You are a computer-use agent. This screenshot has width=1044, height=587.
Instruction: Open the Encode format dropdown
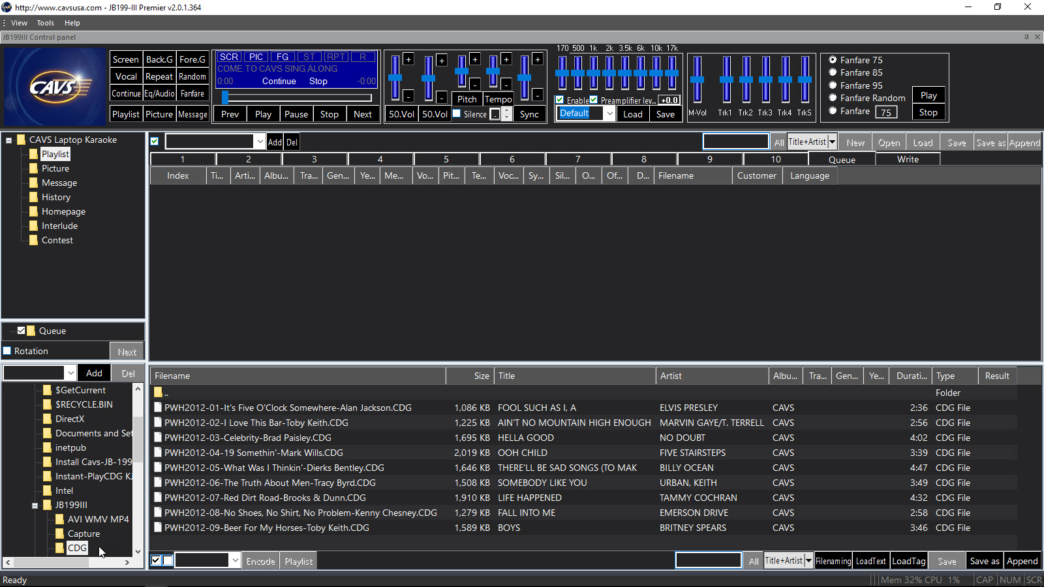coord(235,560)
